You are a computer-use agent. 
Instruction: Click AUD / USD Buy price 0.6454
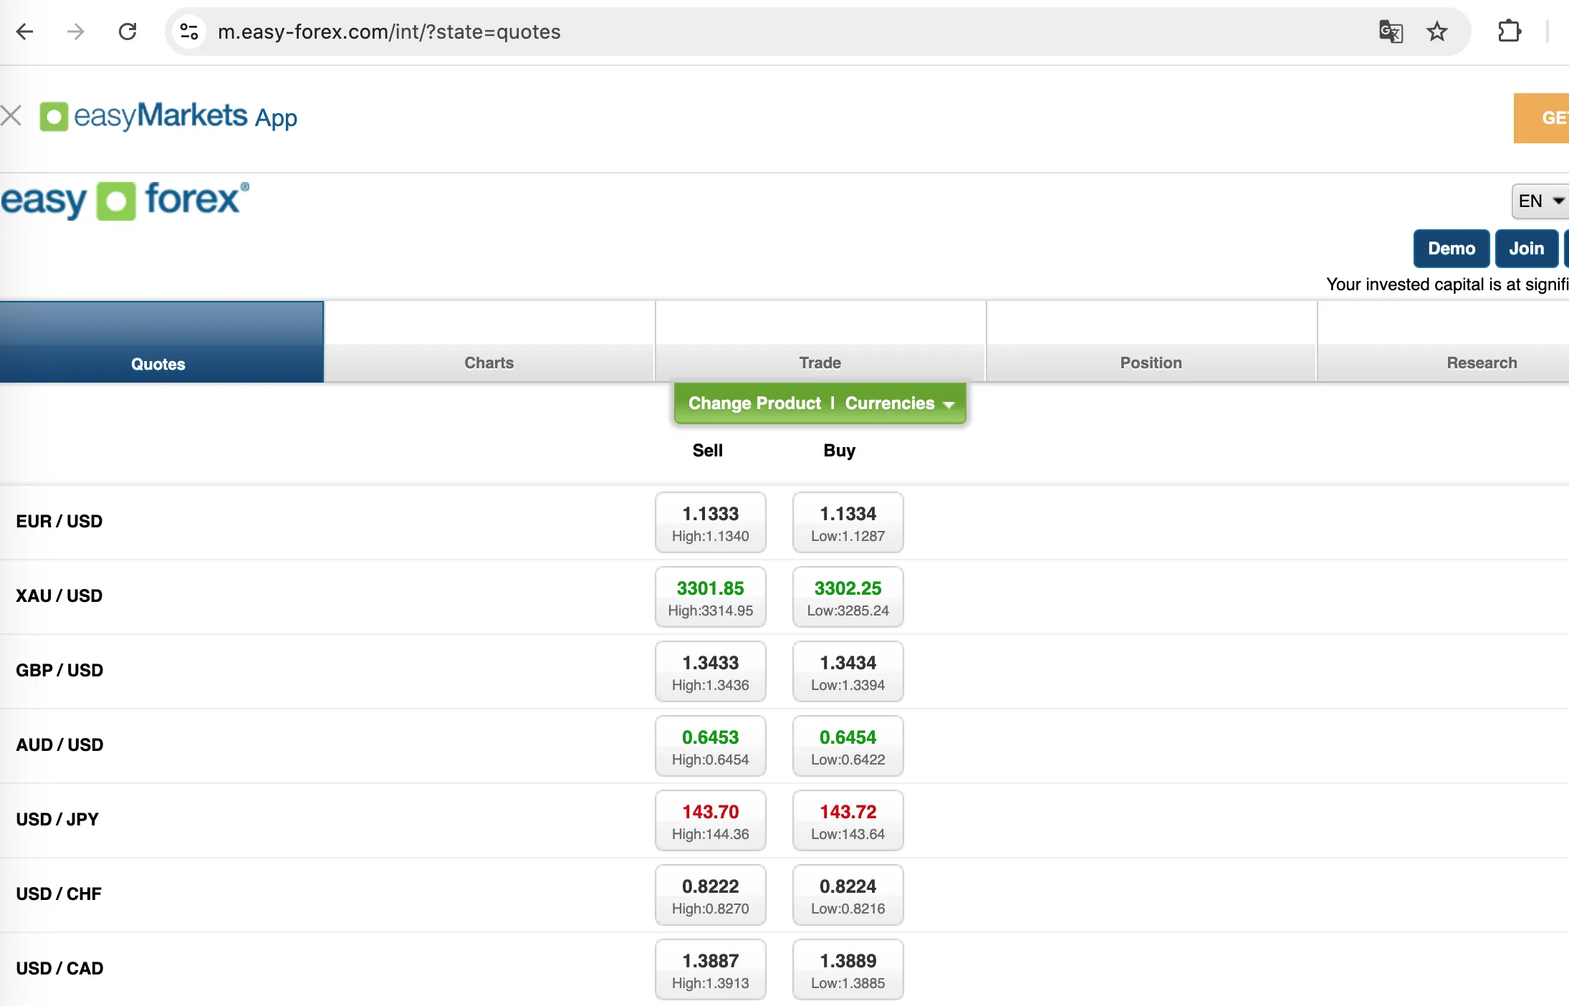click(848, 746)
